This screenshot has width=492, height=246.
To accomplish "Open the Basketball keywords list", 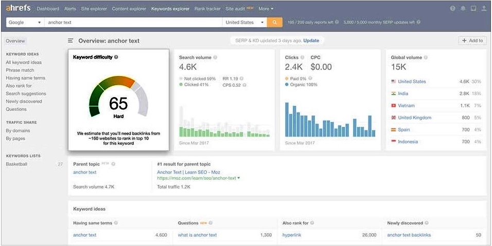I will tap(16, 164).
